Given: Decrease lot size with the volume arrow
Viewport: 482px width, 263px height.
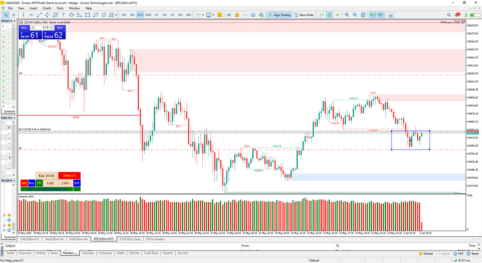Looking at the screenshot, I should 33,27.
